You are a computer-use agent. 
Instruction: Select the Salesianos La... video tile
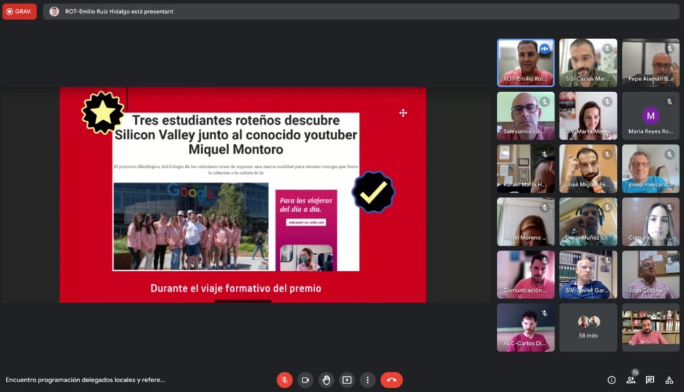coord(526,116)
